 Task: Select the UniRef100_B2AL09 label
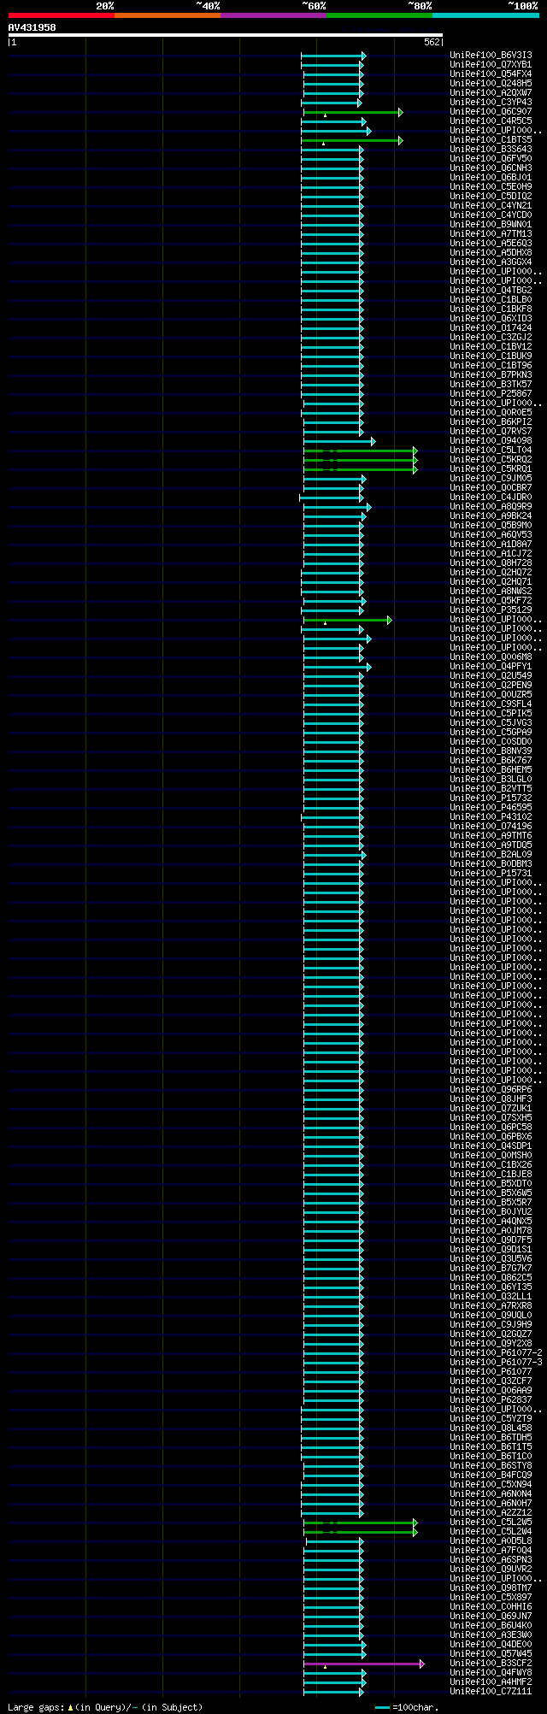tap(491, 854)
